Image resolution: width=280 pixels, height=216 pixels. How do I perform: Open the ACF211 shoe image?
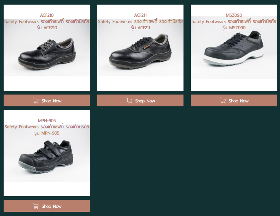(140, 54)
